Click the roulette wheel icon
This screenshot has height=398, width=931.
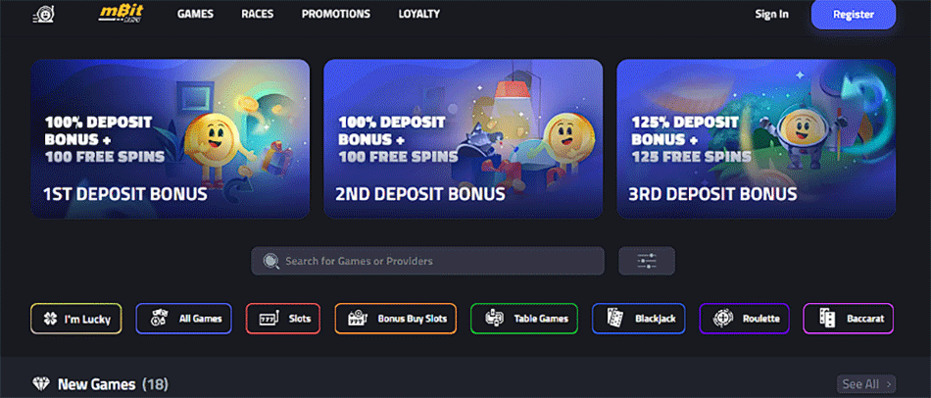(723, 319)
